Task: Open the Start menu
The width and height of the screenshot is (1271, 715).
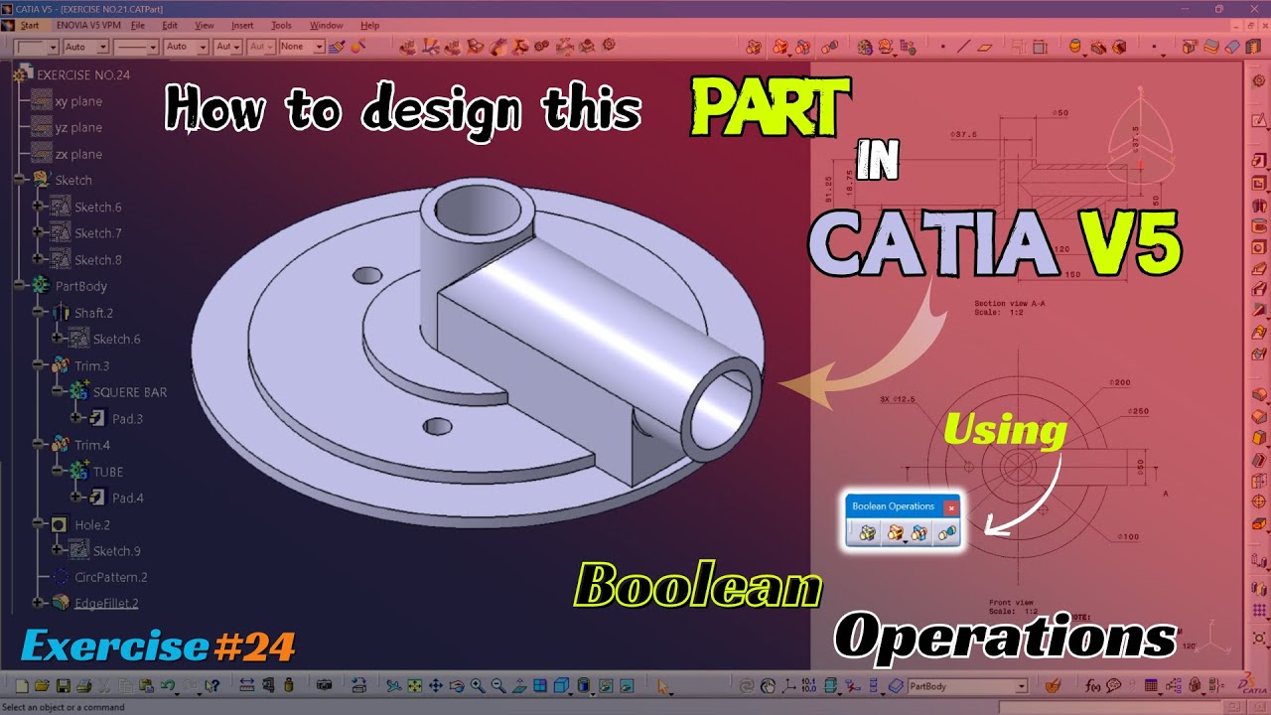Action: (x=30, y=25)
